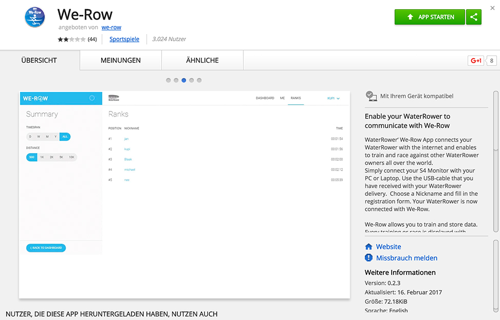Click the WaterRower logo in the screenshot header
The image size is (500, 320).
tap(114, 98)
